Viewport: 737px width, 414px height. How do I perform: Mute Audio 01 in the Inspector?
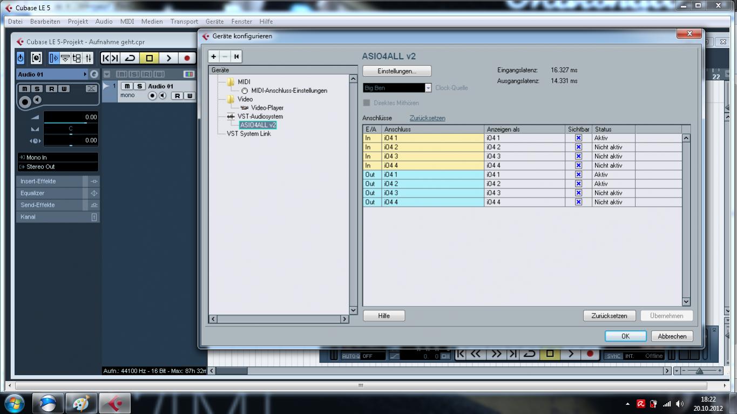25,89
